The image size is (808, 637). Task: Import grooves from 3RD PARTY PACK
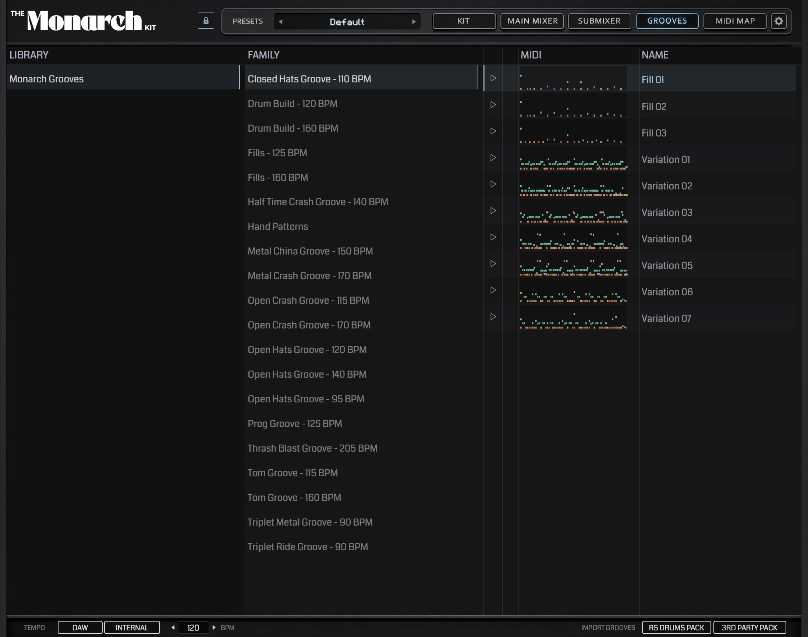[x=749, y=627]
